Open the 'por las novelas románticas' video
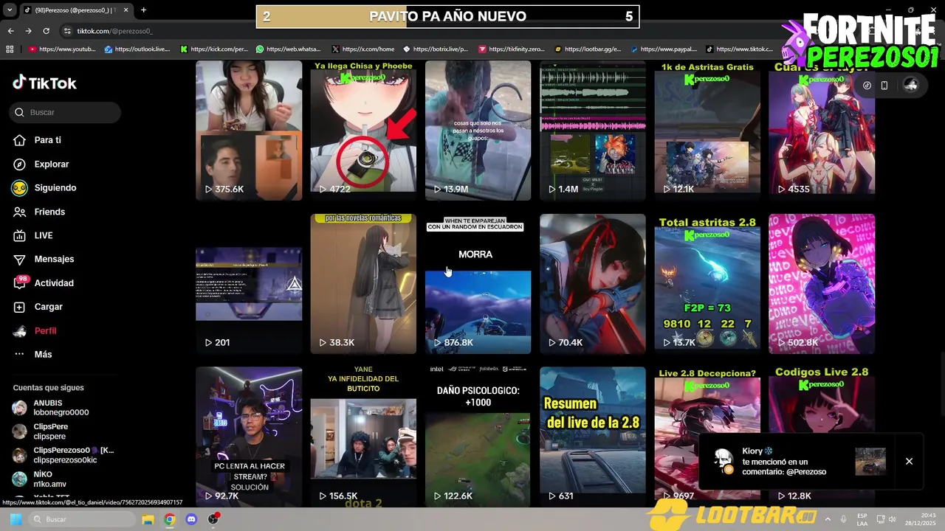 363,284
